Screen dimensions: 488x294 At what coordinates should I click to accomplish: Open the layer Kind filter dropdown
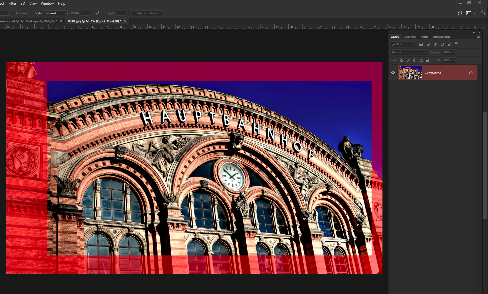[403, 44]
